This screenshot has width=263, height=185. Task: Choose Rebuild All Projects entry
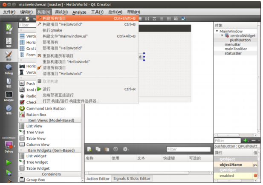coord(87,56)
